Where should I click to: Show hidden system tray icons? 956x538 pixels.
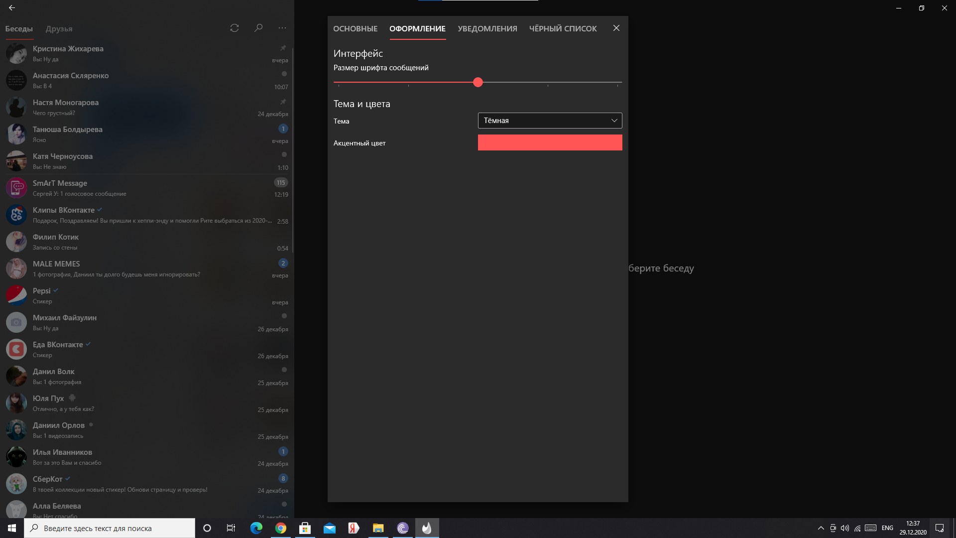(821, 528)
